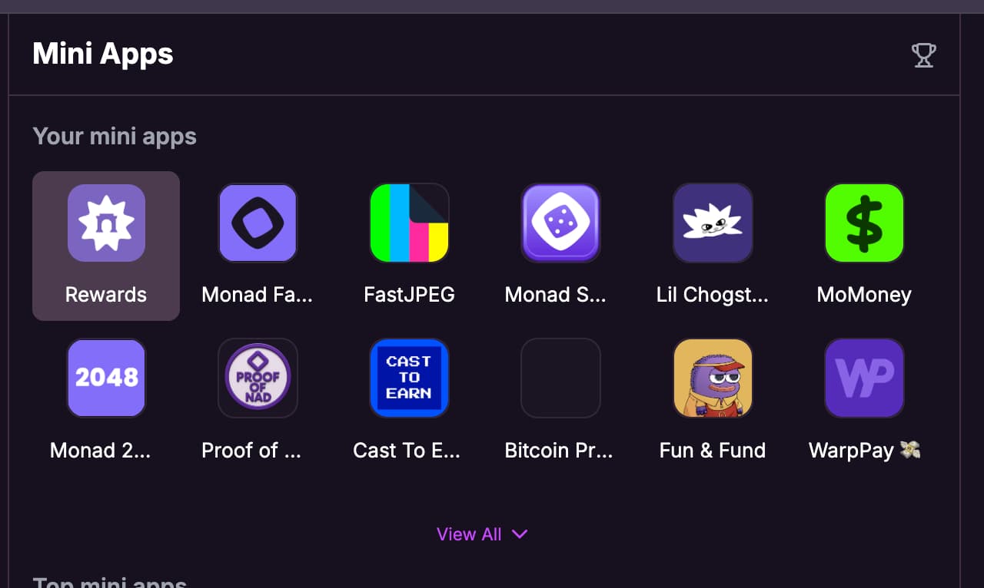984x588 pixels.
Task: Launch the Monad Fa... mini app icon
Action: [x=258, y=223]
